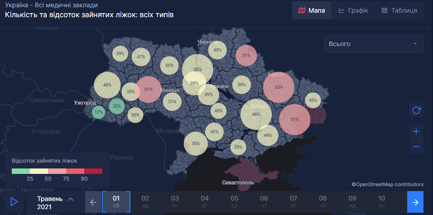The width and height of the screenshot is (433, 215).
Task: Go to next dates with right arrow
Action: tap(415, 202)
